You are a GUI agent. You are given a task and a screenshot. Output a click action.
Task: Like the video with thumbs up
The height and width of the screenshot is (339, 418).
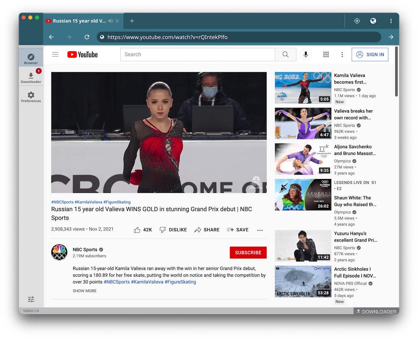(x=143, y=230)
